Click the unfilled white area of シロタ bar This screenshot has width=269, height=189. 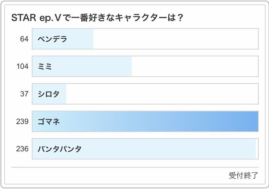tap(161, 94)
